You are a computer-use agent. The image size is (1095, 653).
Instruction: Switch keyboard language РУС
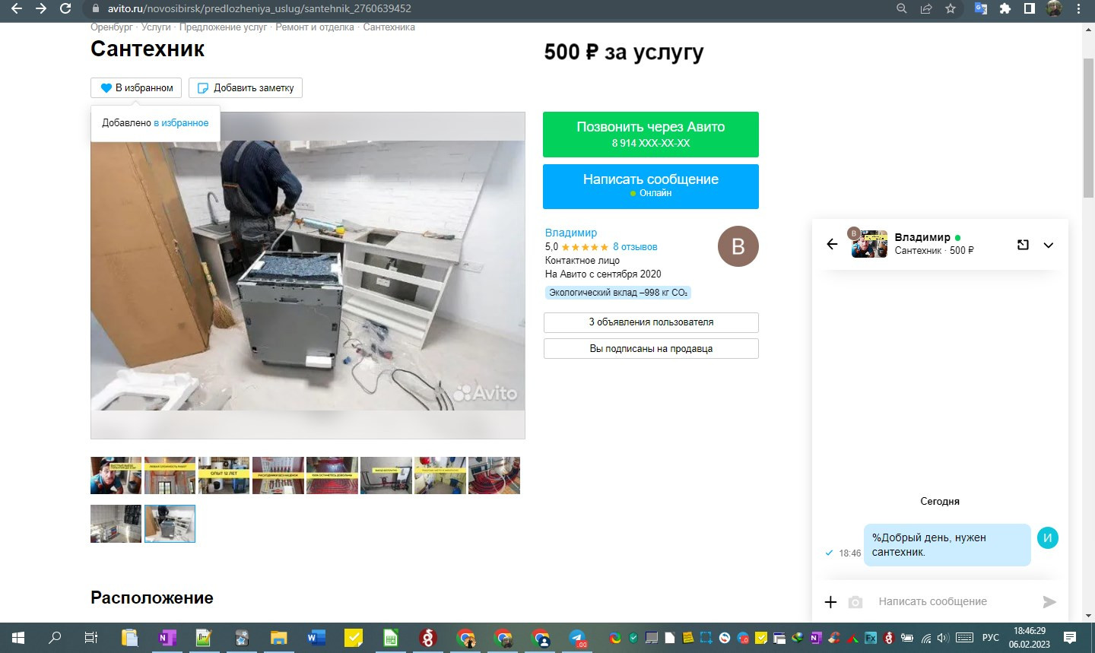[991, 638]
